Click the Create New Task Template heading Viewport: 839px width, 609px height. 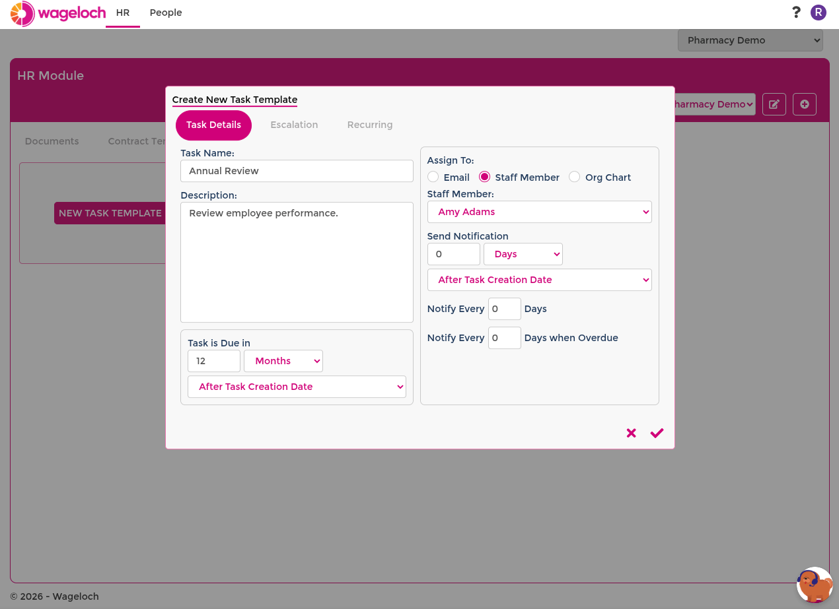[x=235, y=100]
